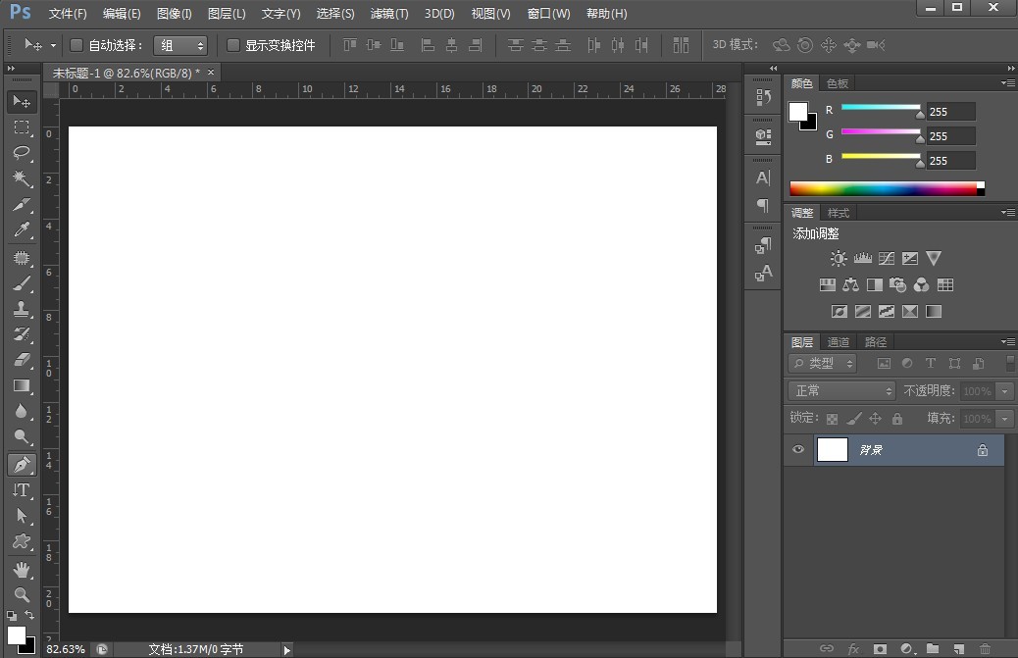The image size is (1018, 658).
Task: Open the 正常 blend mode dropdown
Action: [841, 390]
